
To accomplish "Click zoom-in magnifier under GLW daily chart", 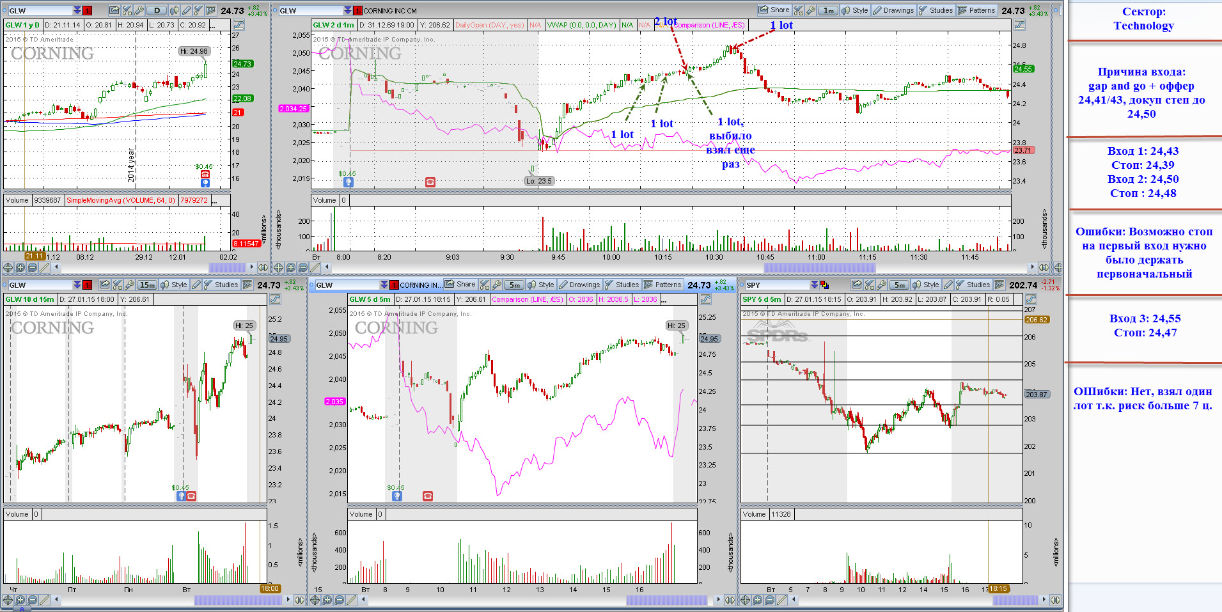I will tap(20, 267).
